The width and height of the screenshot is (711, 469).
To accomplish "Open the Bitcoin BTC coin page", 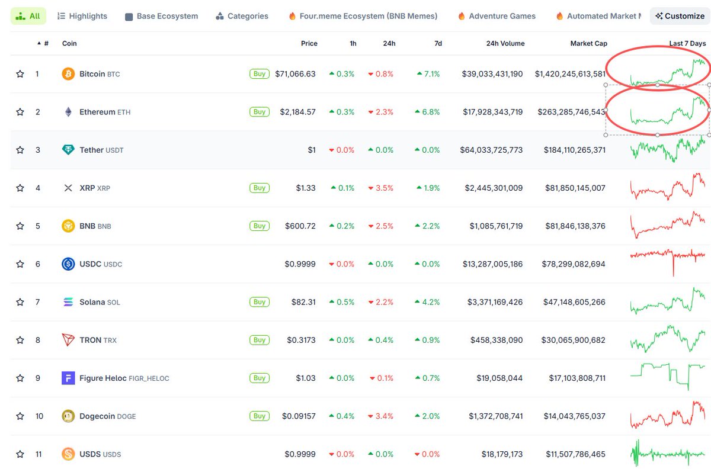I will 100,74.
